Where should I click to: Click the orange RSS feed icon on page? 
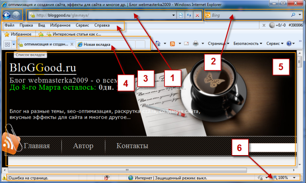[x=10, y=143]
